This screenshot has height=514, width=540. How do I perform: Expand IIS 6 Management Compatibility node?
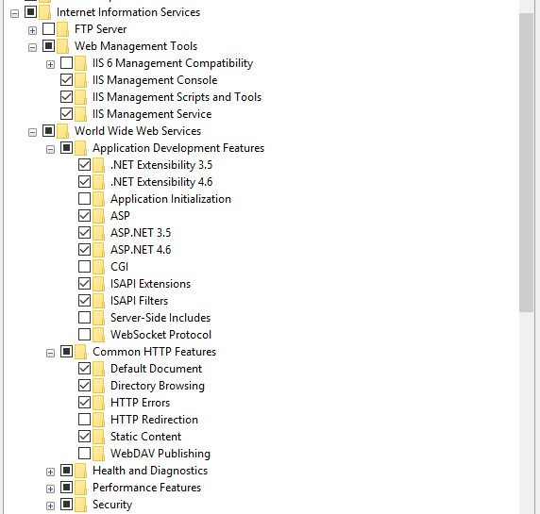tap(50, 65)
